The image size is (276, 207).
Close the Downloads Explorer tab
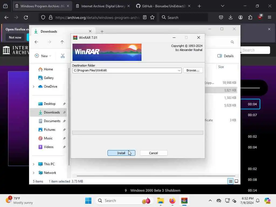tap(90, 31)
